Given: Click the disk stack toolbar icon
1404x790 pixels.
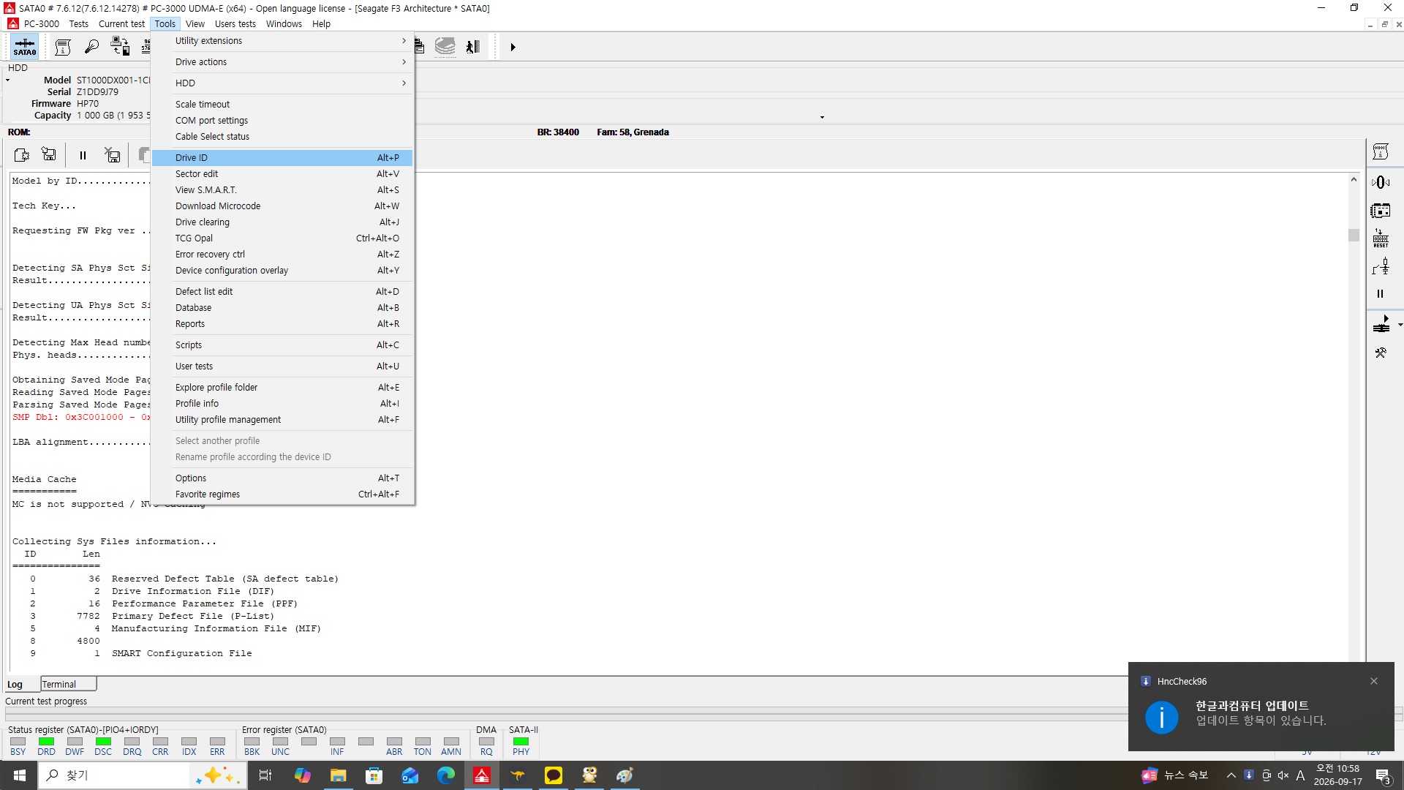Looking at the screenshot, I should point(445,47).
